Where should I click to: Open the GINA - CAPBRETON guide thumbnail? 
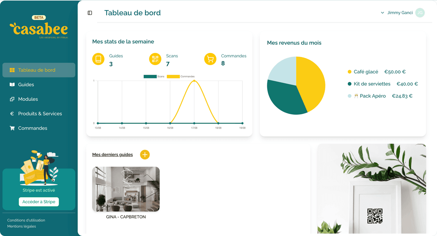tap(126, 189)
